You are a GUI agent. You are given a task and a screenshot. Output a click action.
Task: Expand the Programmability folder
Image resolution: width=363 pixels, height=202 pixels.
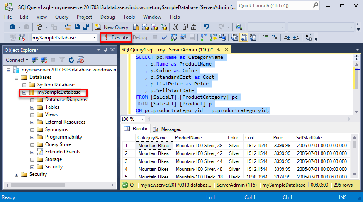coord(32,137)
